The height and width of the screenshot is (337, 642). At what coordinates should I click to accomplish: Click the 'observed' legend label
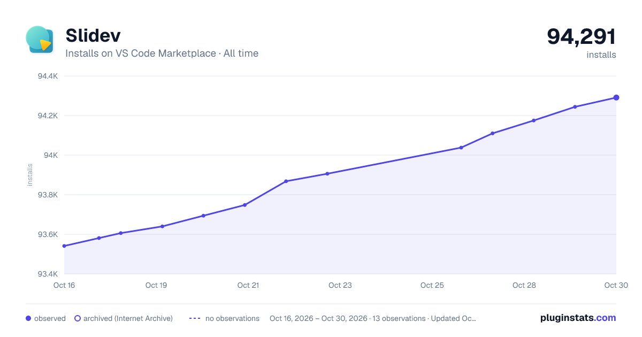pyautogui.click(x=50, y=318)
